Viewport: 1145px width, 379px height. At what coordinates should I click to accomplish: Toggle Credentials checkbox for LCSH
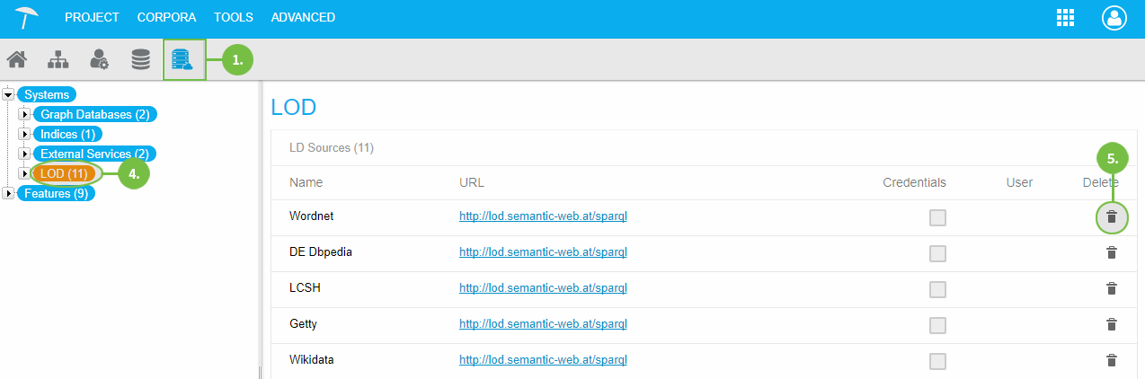(937, 289)
